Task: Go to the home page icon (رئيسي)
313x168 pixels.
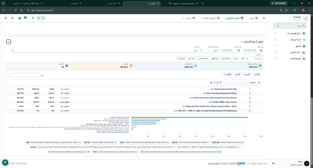Action: 256,18
